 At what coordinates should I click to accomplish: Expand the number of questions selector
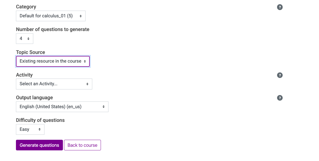pos(24,39)
